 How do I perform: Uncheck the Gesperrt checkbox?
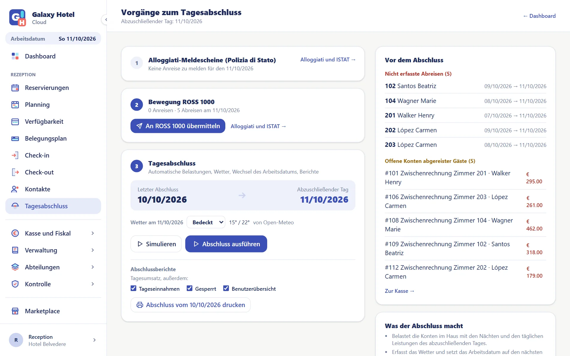(190, 288)
